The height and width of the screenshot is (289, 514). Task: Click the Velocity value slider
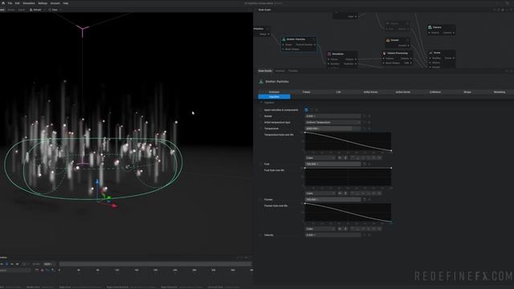pos(333,235)
